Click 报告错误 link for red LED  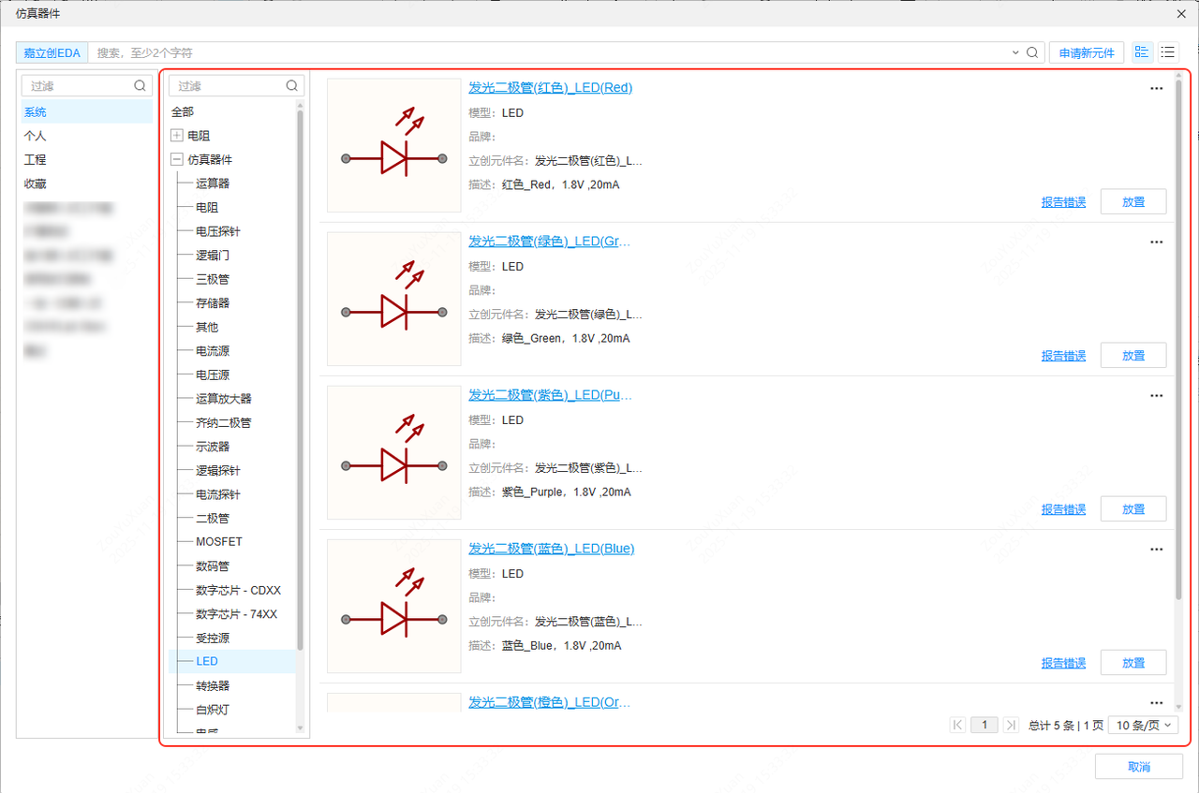(x=1063, y=202)
